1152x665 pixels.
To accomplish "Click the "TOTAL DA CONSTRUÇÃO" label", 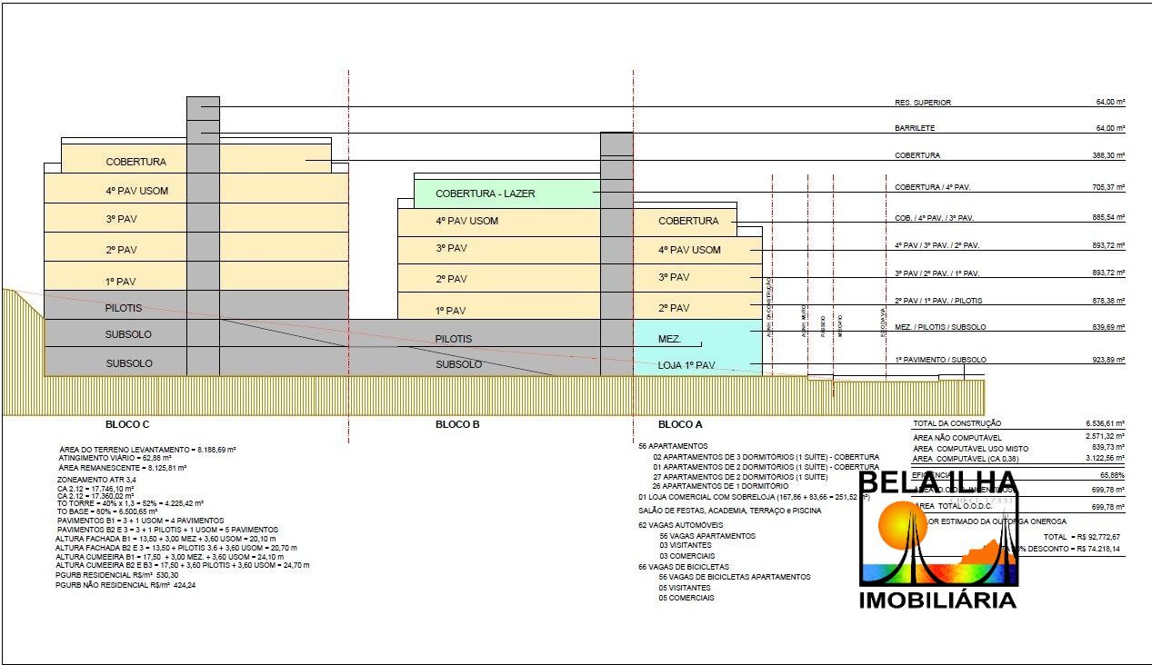I will [957, 423].
